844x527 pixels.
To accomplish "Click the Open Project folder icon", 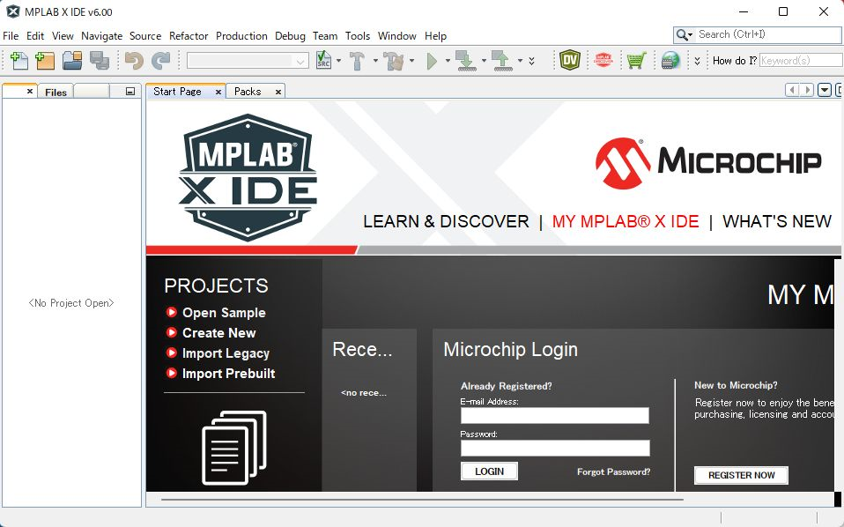I will click(x=72, y=60).
